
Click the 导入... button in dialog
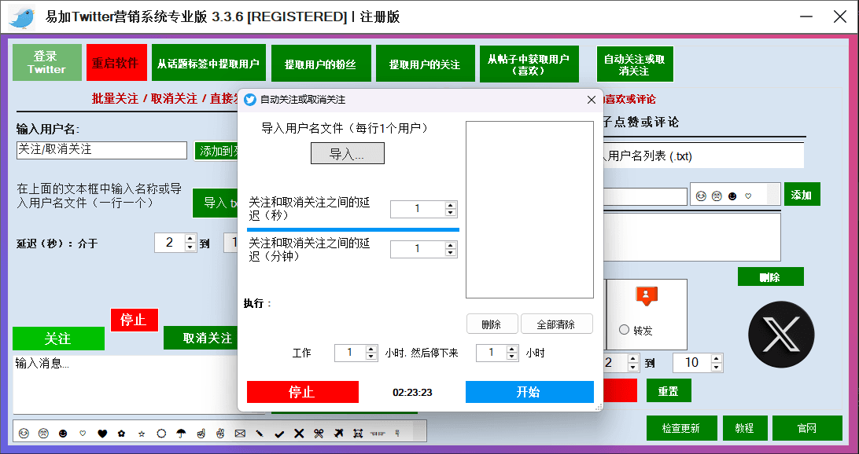click(348, 154)
